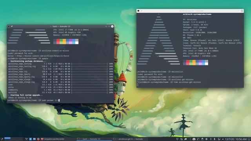Toggle the pin icon in bash Konsole titlebar

(12, 26)
